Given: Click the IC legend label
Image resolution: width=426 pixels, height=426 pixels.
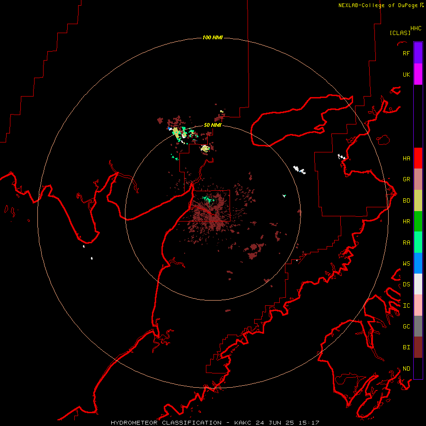Looking at the screenshot, I should click(406, 306).
